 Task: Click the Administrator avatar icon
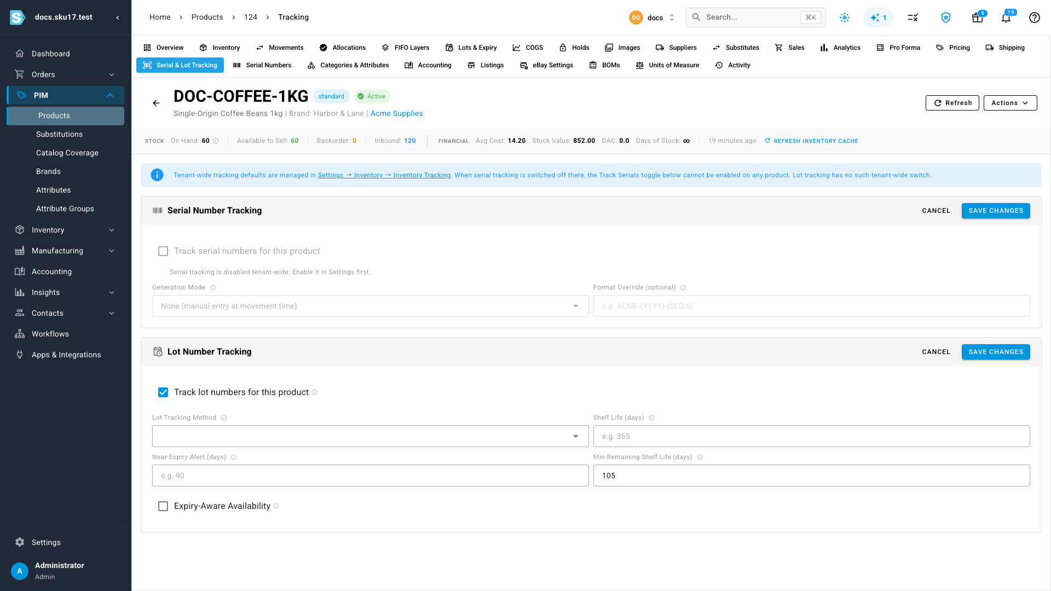20,571
